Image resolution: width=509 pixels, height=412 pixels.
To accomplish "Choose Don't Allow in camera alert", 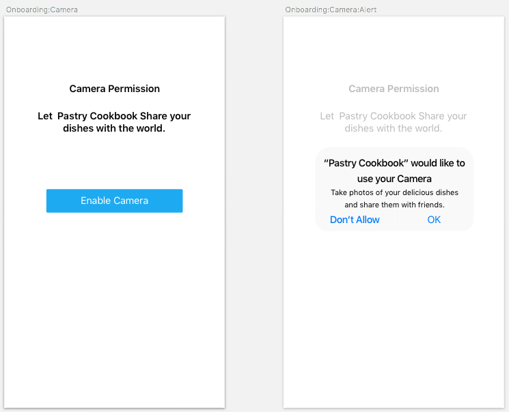I will [x=355, y=220].
